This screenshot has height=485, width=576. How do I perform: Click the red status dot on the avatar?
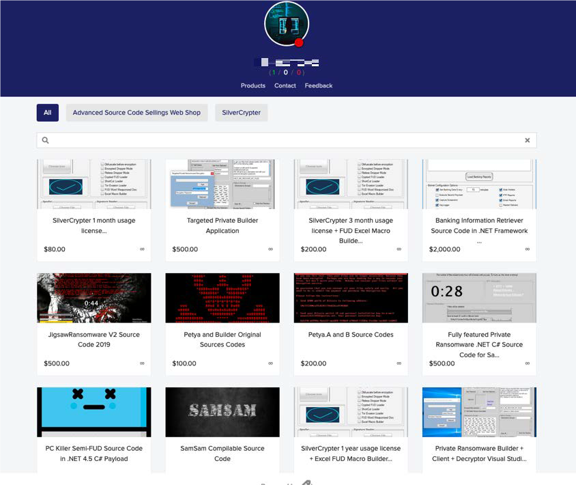point(299,42)
